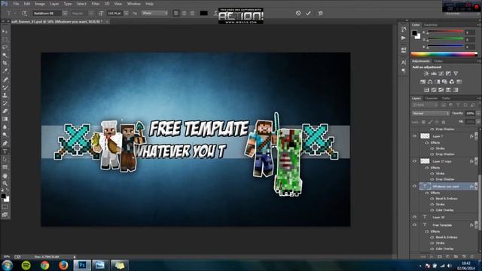The width and height of the screenshot is (482, 271).
Task: Select the Brush tool
Action: [5, 87]
